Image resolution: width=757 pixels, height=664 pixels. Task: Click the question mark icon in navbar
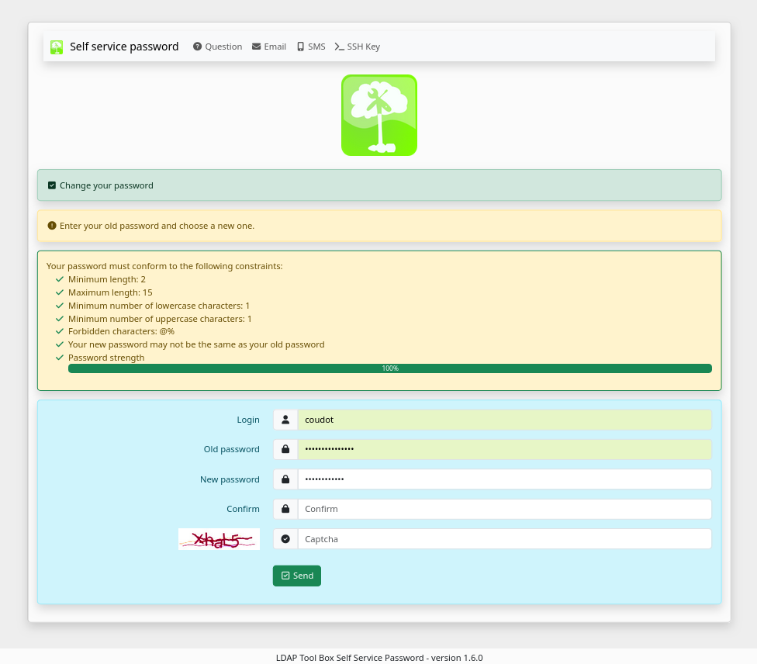pyautogui.click(x=198, y=47)
